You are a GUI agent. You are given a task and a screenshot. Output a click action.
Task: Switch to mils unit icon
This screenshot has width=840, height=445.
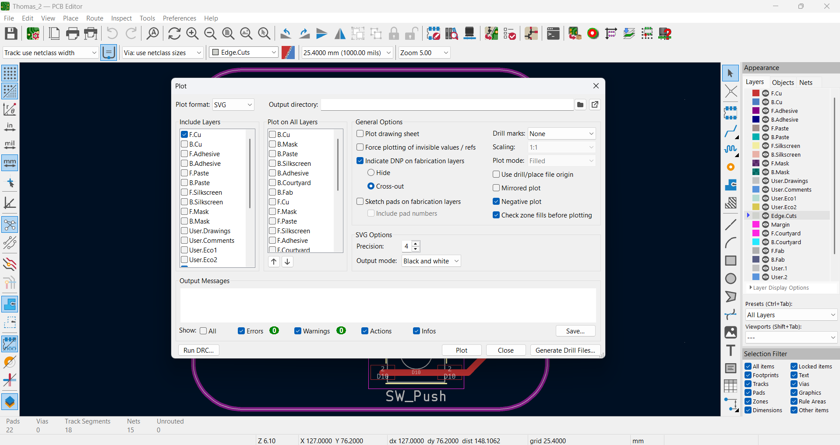(x=10, y=145)
